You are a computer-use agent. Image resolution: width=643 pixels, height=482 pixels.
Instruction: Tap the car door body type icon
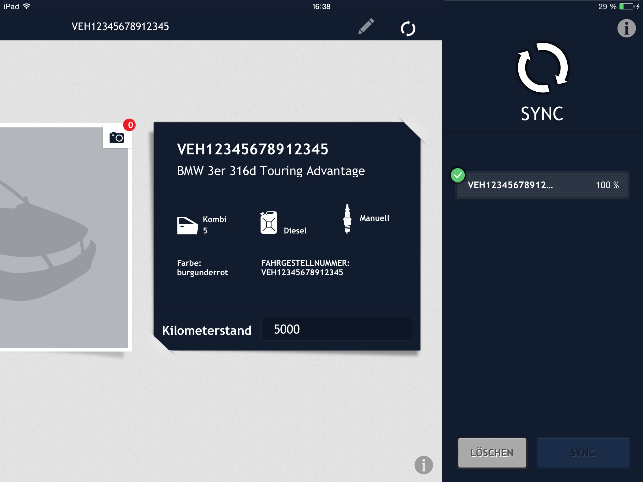pyautogui.click(x=187, y=225)
